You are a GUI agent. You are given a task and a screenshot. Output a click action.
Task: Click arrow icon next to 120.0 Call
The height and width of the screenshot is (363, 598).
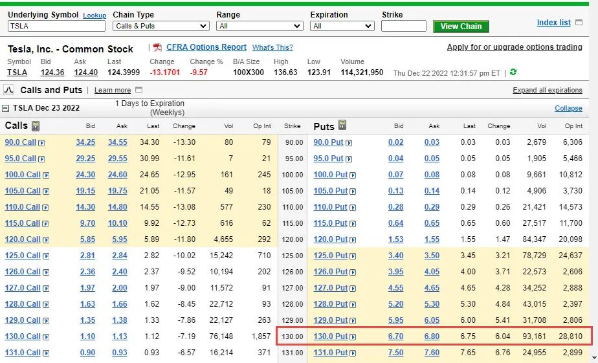[46, 240]
